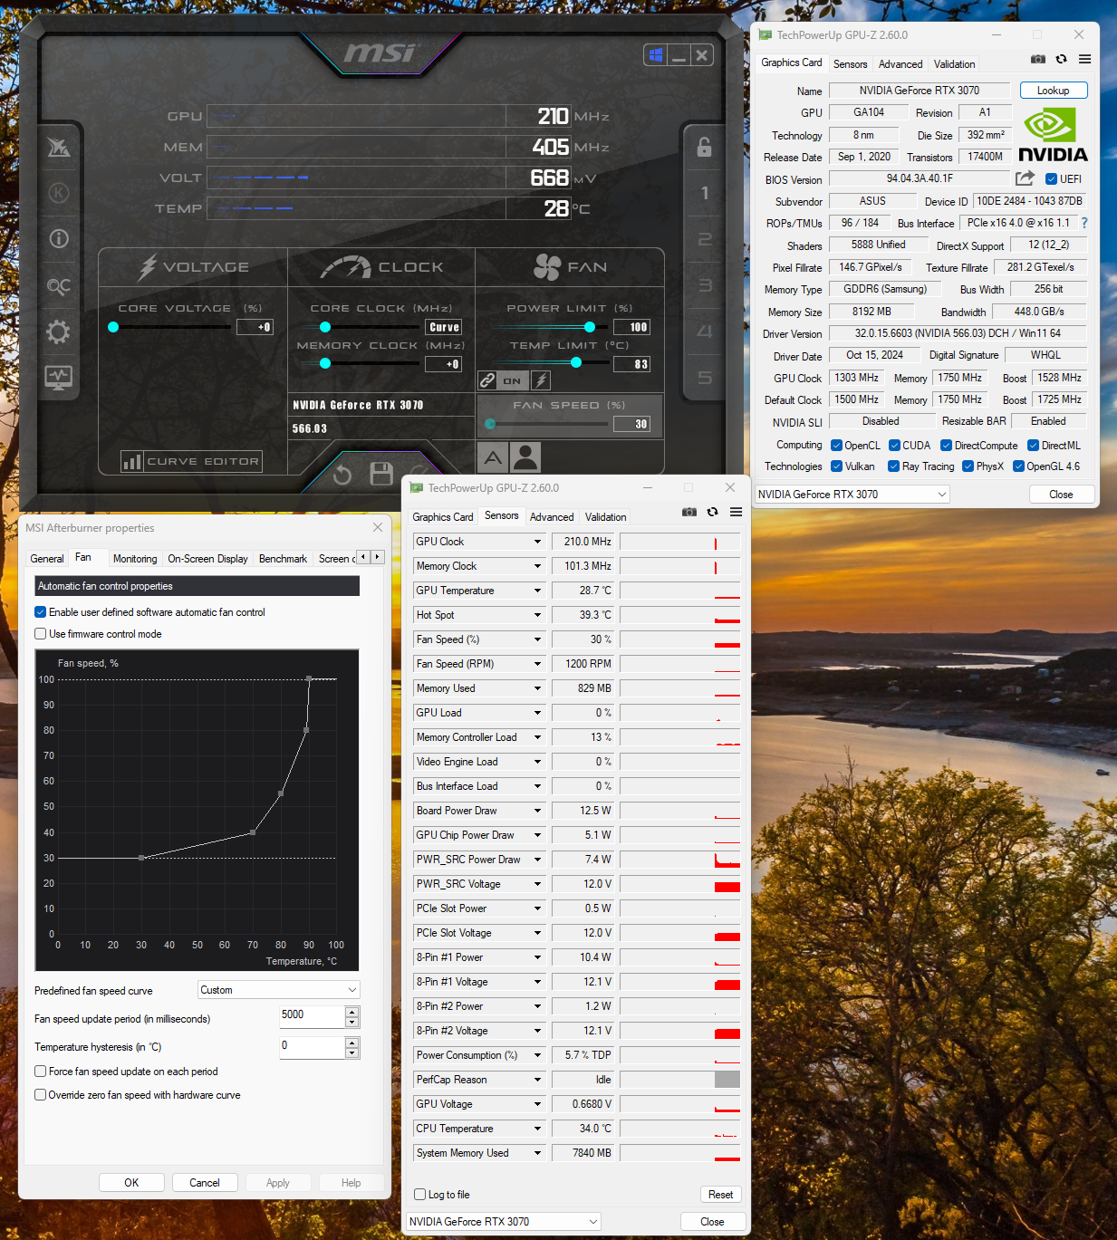Open the Board Power Draw sensor dropdown
This screenshot has height=1240, width=1117.
[x=537, y=811]
